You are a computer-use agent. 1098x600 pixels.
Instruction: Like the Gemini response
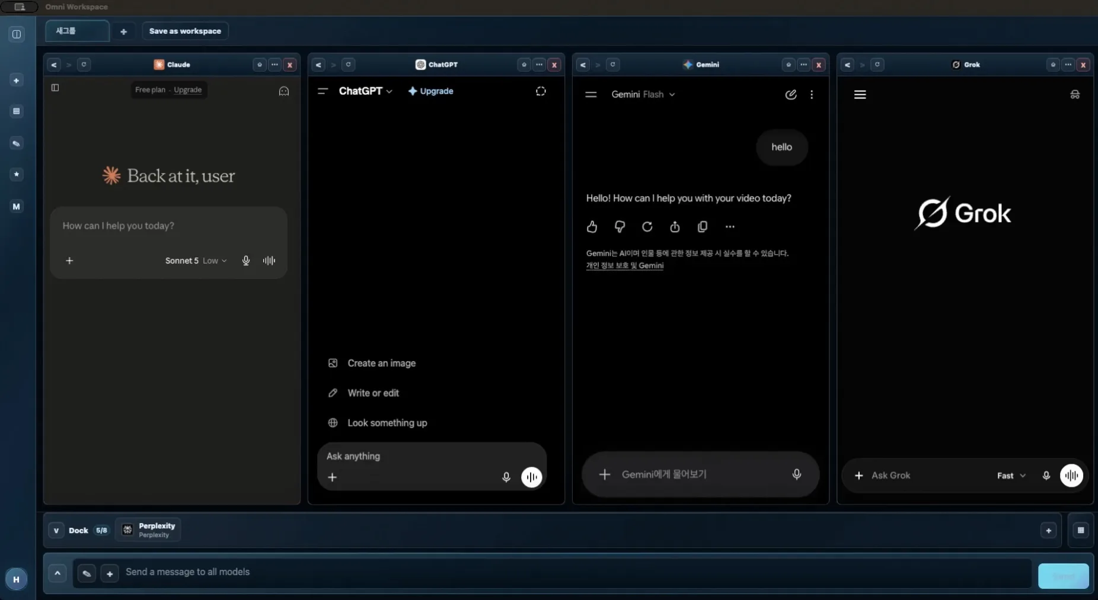592,226
